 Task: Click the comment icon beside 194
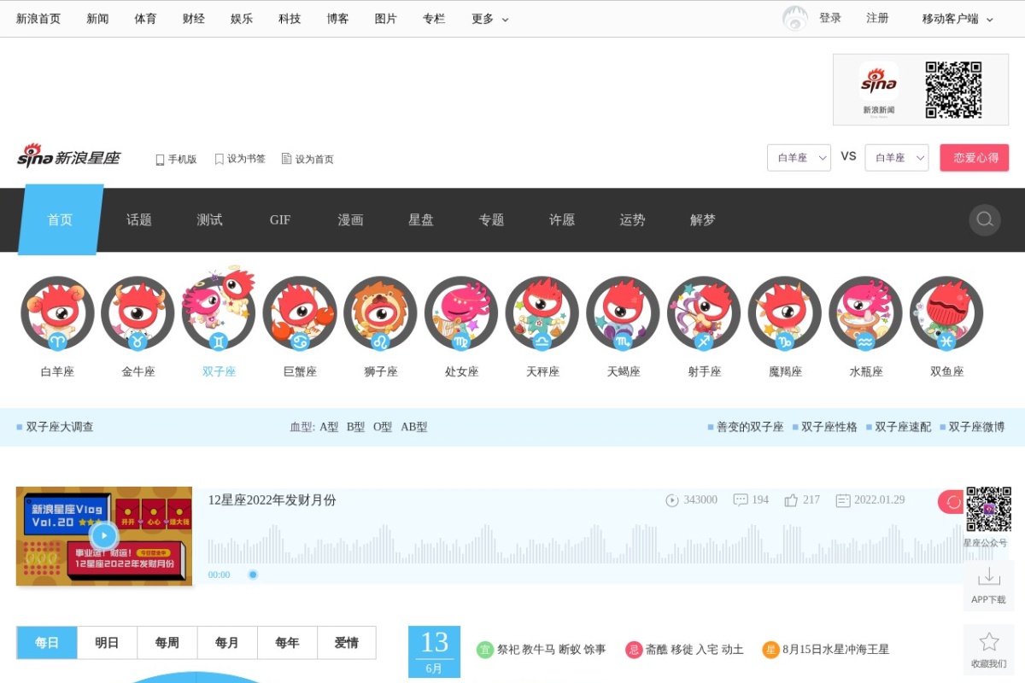(741, 500)
